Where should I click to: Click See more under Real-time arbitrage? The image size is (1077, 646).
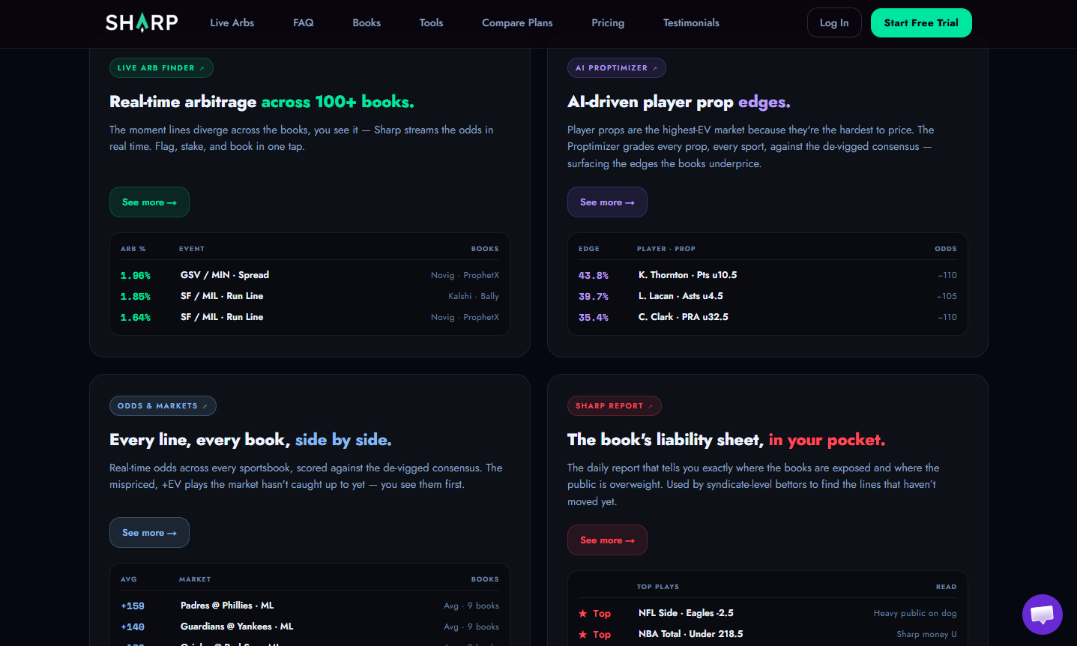pos(149,202)
